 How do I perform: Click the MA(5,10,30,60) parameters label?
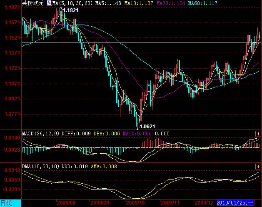click(x=72, y=3)
